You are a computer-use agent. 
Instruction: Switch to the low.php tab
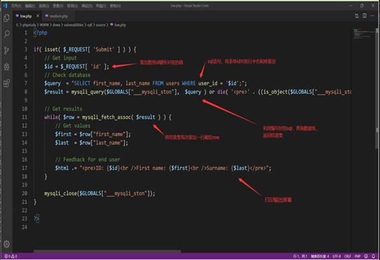pyautogui.click(x=25, y=16)
